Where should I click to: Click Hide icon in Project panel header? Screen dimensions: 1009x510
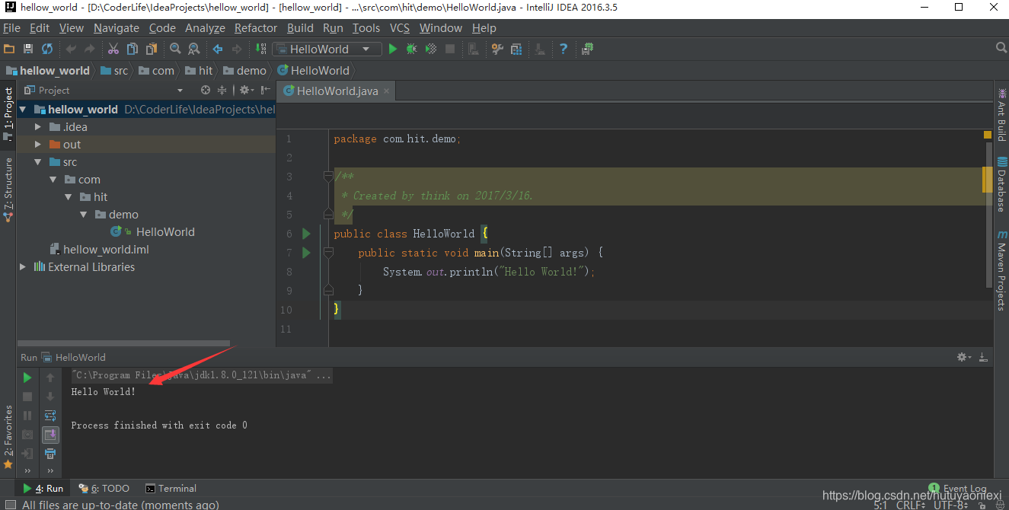[267, 90]
